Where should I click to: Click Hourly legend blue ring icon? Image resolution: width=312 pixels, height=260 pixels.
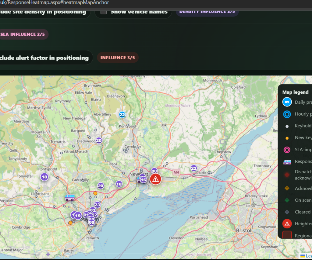pyautogui.click(x=287, y=114)
